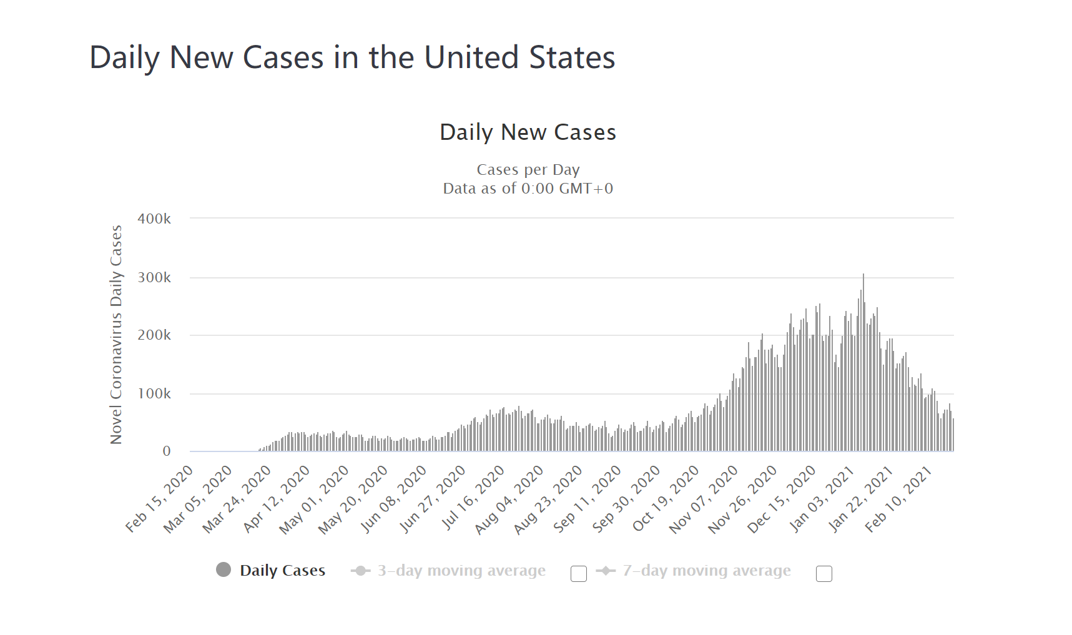Toggle the Daily Cases series label
Screen dimensions: 1072x635
pyautogui.click(x=282, y=571)
